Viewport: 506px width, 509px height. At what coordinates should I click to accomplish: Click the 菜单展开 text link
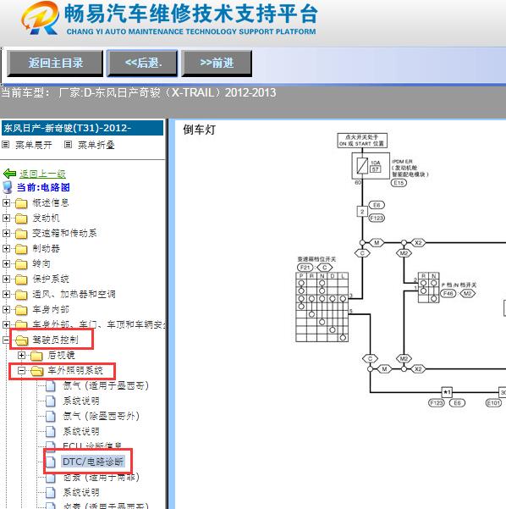click(x=34, y=145)
